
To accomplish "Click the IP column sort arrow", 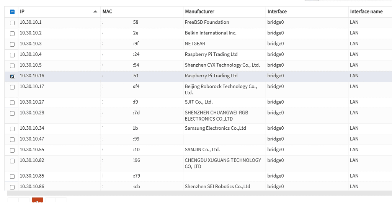I will tap(95, 12).
